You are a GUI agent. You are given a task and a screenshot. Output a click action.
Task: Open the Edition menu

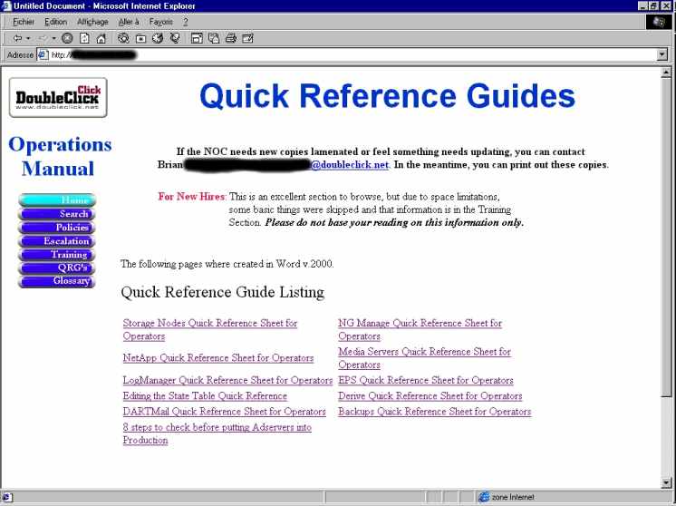click(55, 22)
